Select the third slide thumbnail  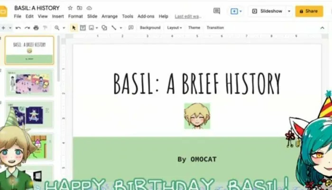(29, 114)
